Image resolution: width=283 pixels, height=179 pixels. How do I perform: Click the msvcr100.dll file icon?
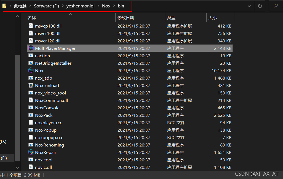pyautogui.click(x=31, y=33)
